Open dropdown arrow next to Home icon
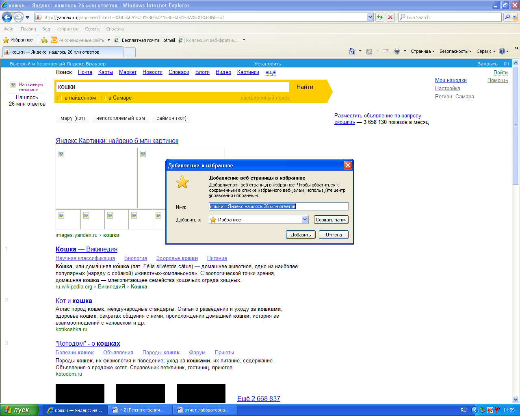This screenshot has width=520, height=416. pyautogui.click(x=360, y=51)
